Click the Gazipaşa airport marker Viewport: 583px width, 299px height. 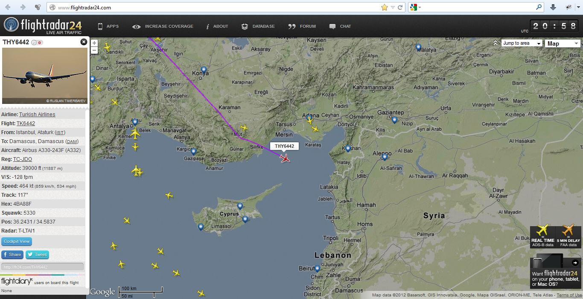coord(193,151)
